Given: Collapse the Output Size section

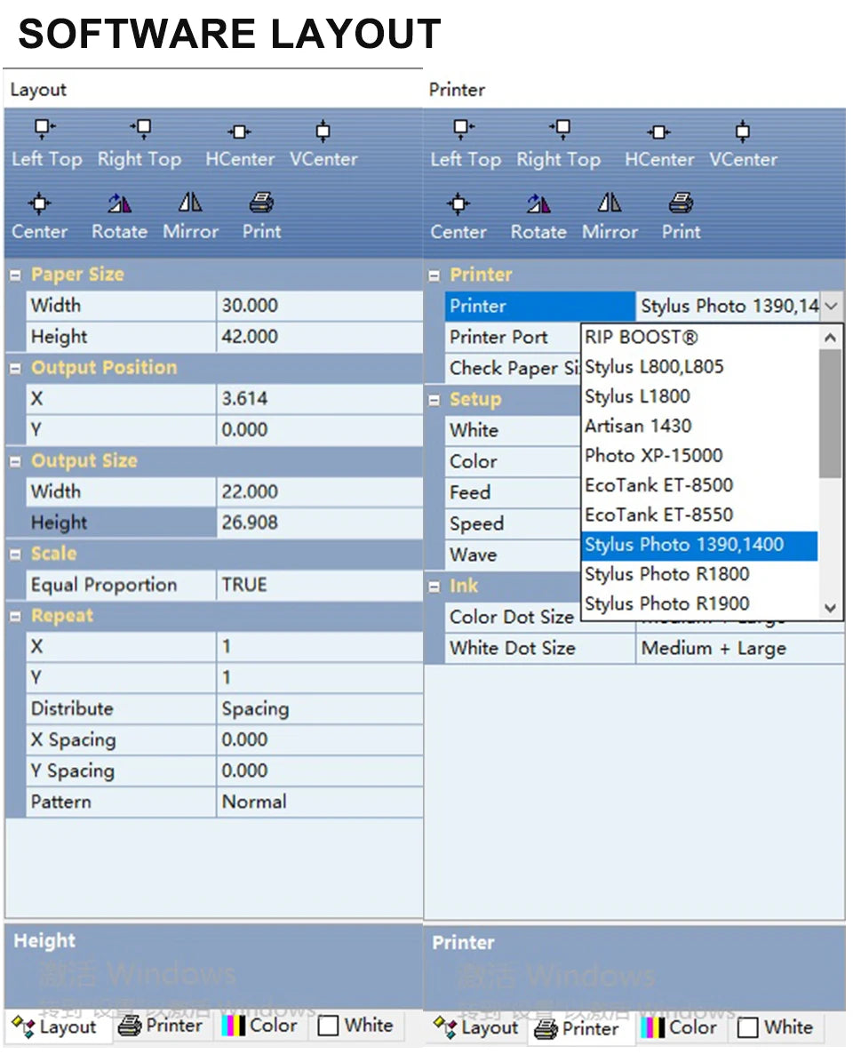Looking at the screenshot, I should [x=15, y=461].
